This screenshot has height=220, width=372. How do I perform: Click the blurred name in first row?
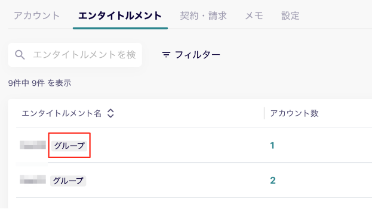[x=33, y=145]
